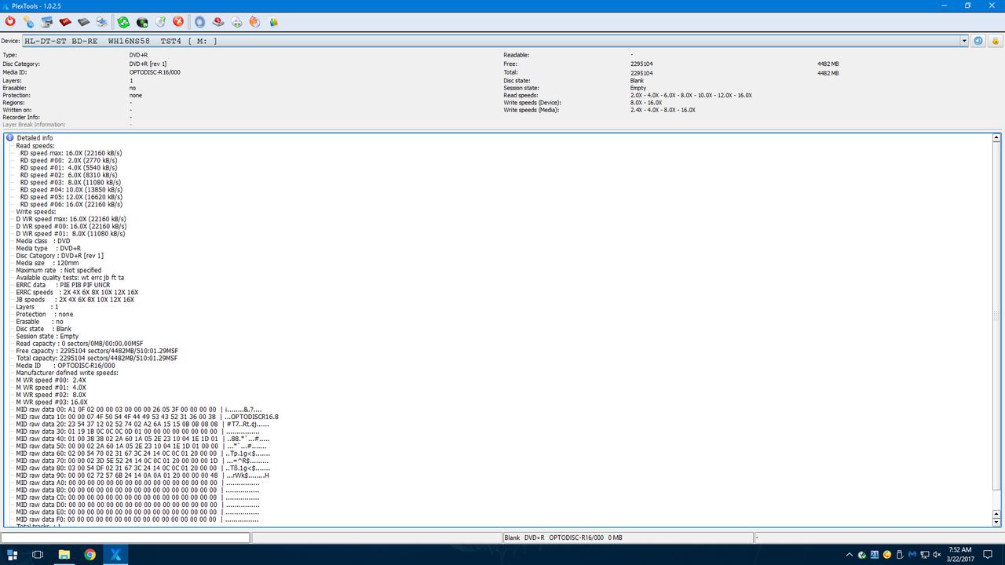Click the yellow lock icon beside Device dropdown
This screenshot has height=565, width=1005.
pos(996,41)
